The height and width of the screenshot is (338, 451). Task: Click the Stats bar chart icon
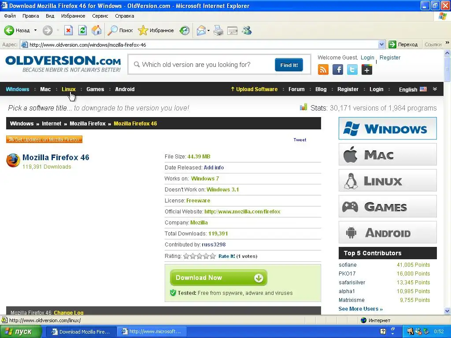point(303,107)
